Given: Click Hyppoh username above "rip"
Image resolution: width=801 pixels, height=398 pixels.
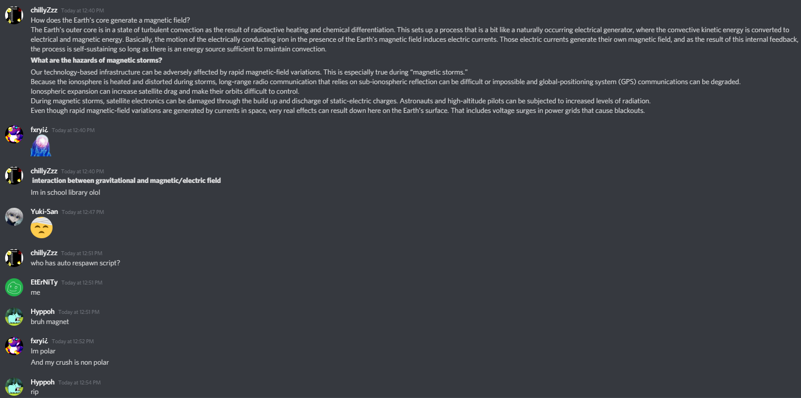Looking at the screenshot, I should [x=42, y=382].
